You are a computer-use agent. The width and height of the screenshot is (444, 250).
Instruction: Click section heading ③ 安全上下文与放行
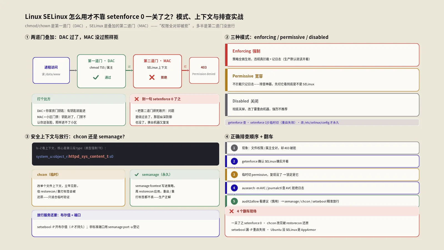75,137
